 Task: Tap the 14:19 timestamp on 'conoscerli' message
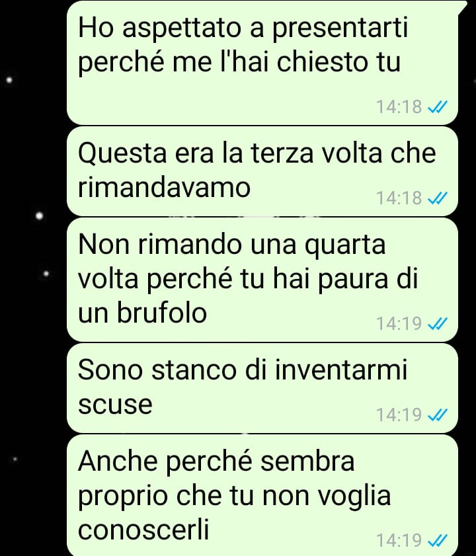point(399,540)
